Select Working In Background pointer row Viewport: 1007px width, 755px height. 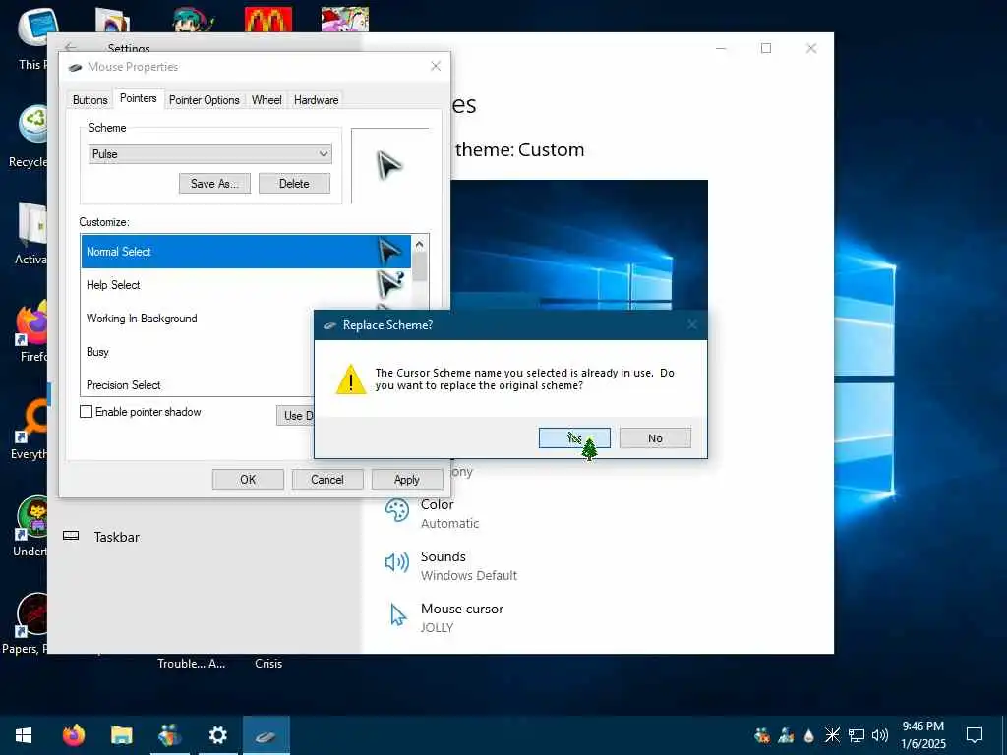click(x=197, y=319)
